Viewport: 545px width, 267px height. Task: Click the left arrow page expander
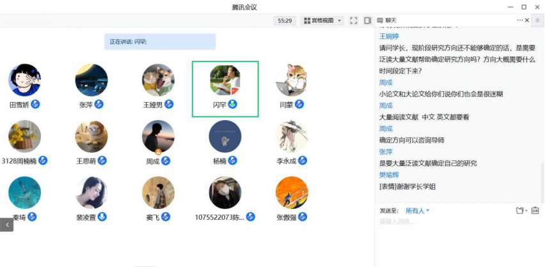[6, 225]
